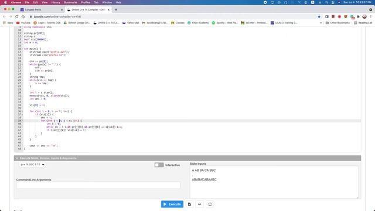The width and height of the screenshot is (375, 211).
Task: Open the Apple menu
Action: [5, 2]
